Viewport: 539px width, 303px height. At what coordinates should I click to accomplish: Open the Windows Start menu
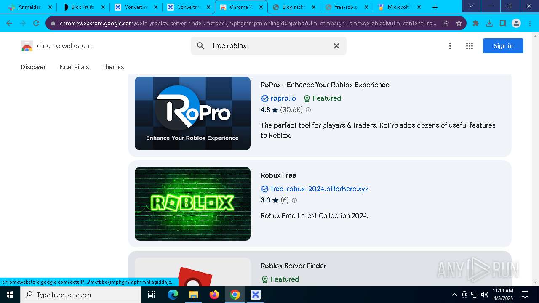(10, 295)
